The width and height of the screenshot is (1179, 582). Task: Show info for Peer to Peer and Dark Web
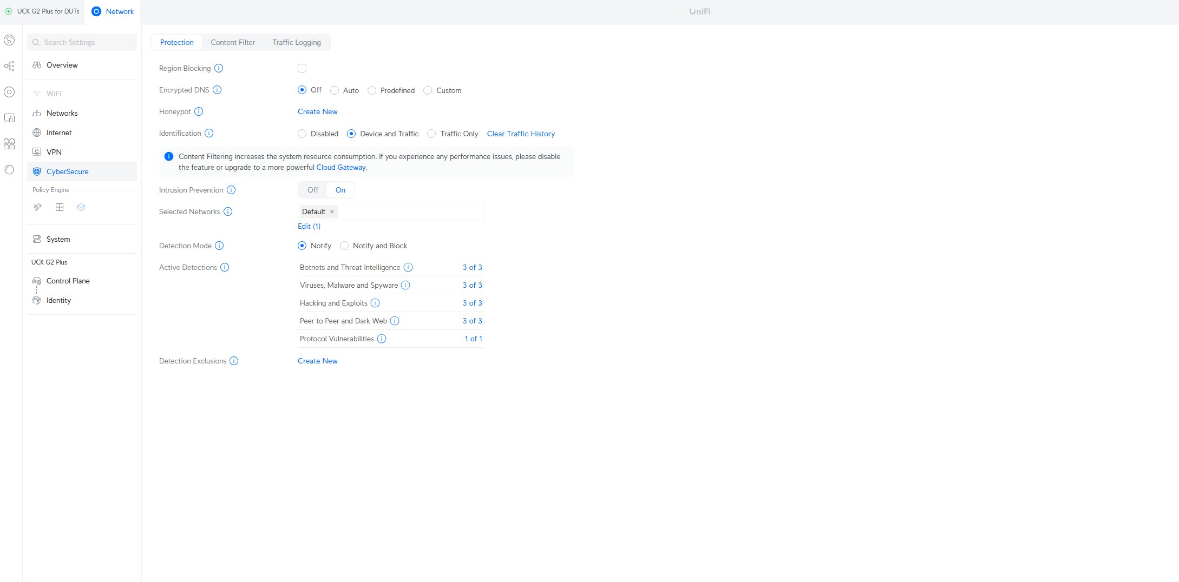point(395,321)
